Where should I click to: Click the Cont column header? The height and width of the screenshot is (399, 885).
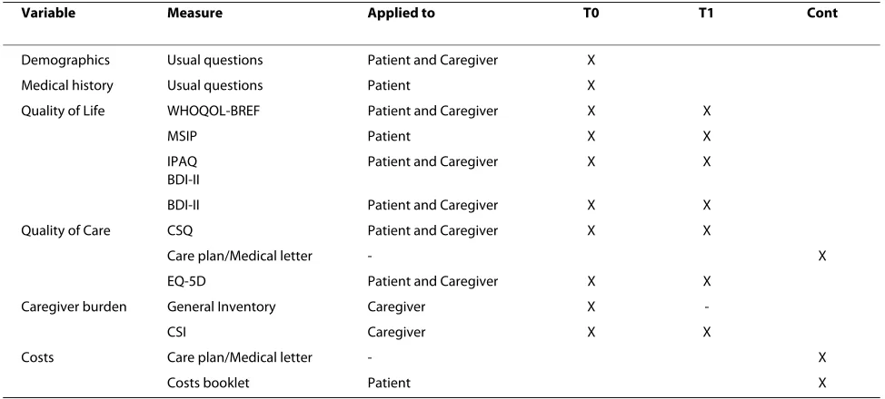point(822,14)
